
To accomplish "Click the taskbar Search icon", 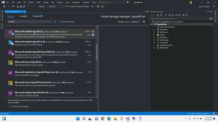I will [x=84, y=119].
